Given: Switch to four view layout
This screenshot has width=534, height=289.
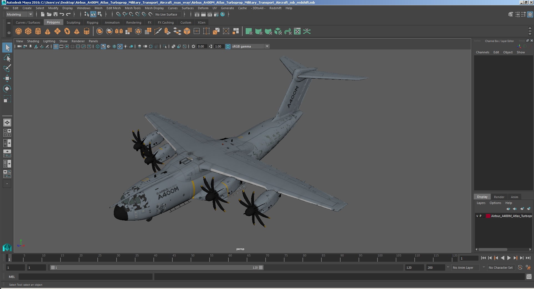Looking at the screenshot, I should click(7, 133).
